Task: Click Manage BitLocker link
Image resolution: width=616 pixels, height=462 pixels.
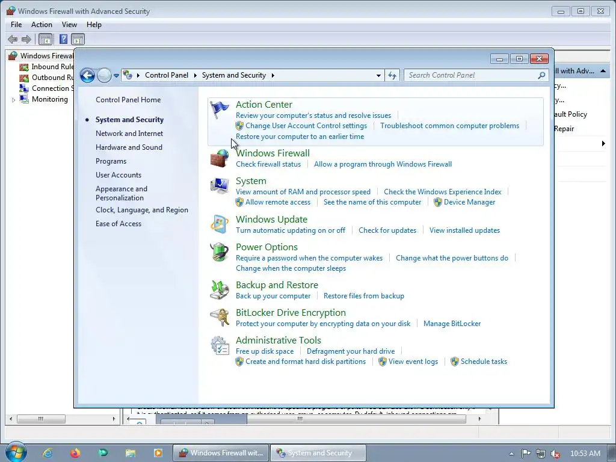Action: 452,324
